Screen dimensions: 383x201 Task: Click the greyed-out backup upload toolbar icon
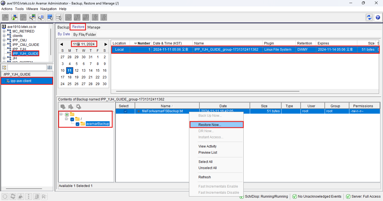(5, 17)
